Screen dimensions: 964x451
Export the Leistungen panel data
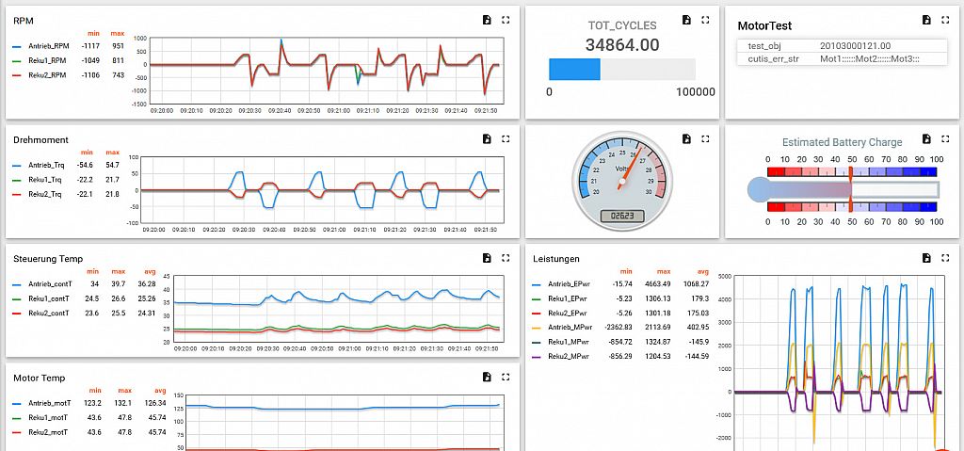click(925, 257)
